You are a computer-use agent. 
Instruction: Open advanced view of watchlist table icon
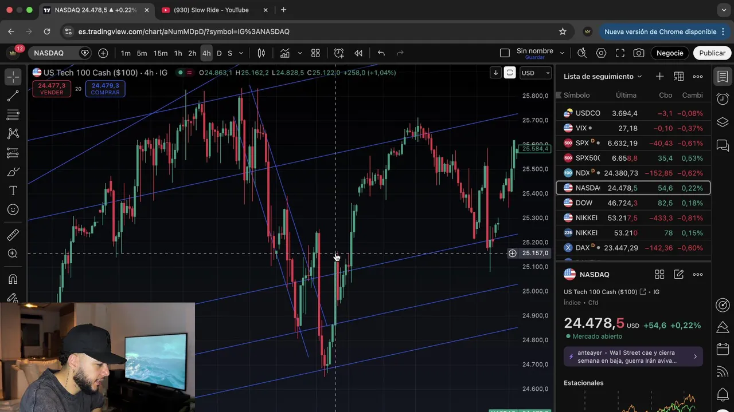(678, 77)
